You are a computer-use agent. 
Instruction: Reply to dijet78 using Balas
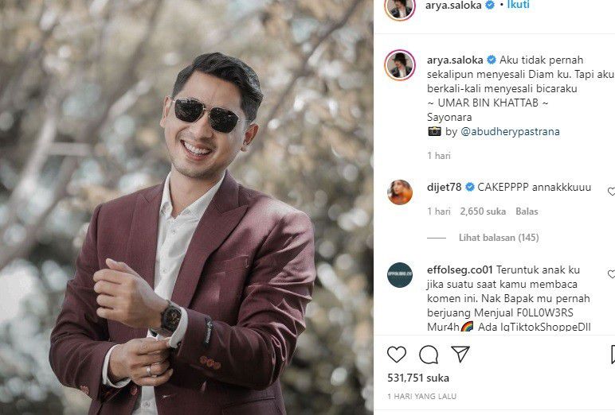click(527, 211)
